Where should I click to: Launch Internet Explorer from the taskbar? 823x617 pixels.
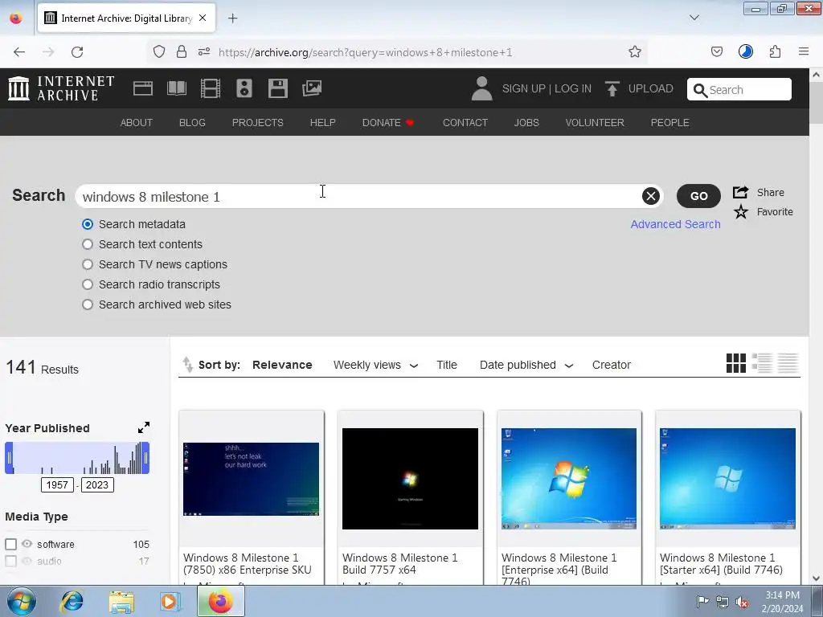point(72,601)
